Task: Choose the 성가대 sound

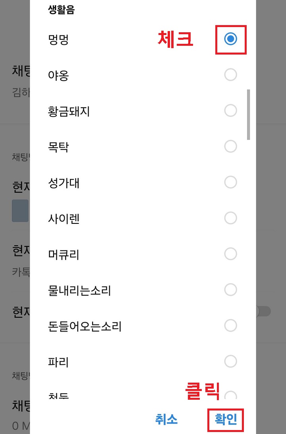Action: pyautogui.click(x=231, y=182)
